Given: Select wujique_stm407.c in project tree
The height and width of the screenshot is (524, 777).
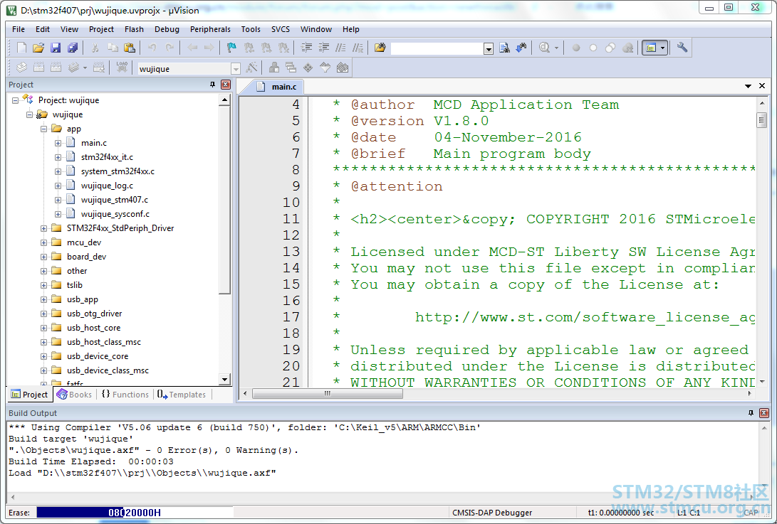Looking at the screenshot, I should pos(115,200).
